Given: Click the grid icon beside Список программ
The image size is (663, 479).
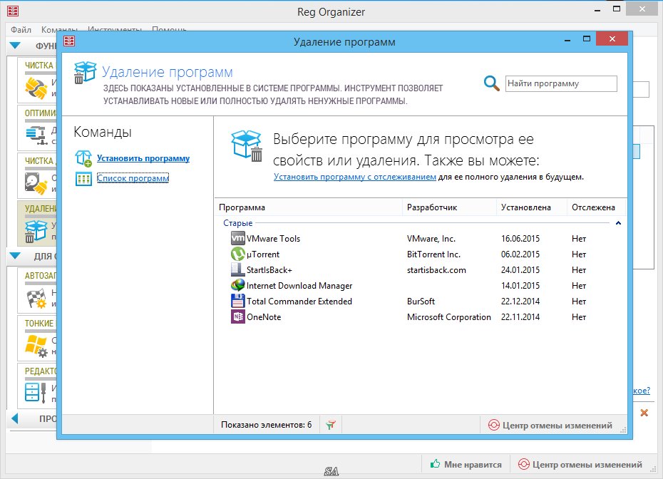Looking at the screenshot, I should click(83, 179).
